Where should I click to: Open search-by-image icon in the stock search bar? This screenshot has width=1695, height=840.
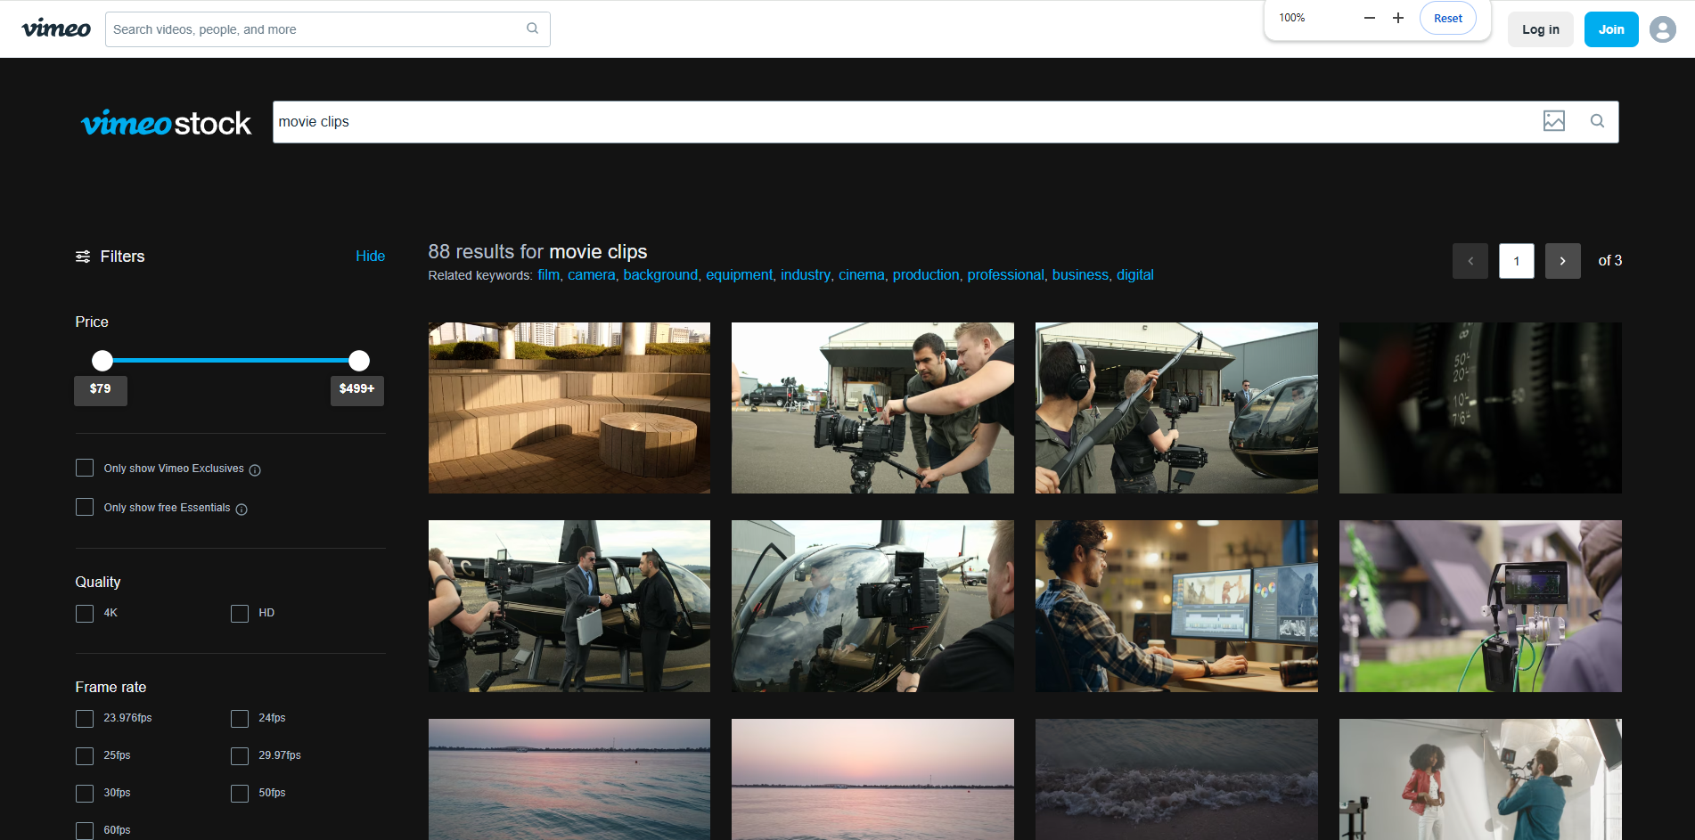click(x=1554, y=121)
